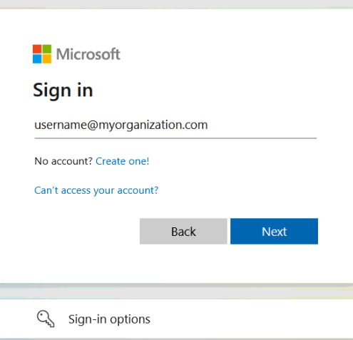Click the No account? label text
353x340 pixels.
pyautogui.click(x=63, y=161)
